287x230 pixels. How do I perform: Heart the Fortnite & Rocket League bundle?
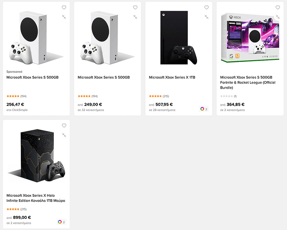point(278,7)
